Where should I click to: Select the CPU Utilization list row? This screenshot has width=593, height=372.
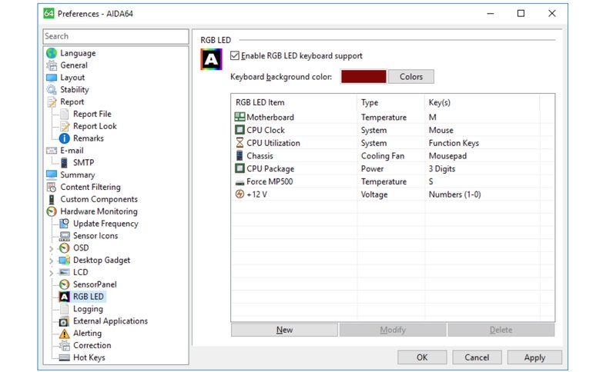(x=393, y=143)
